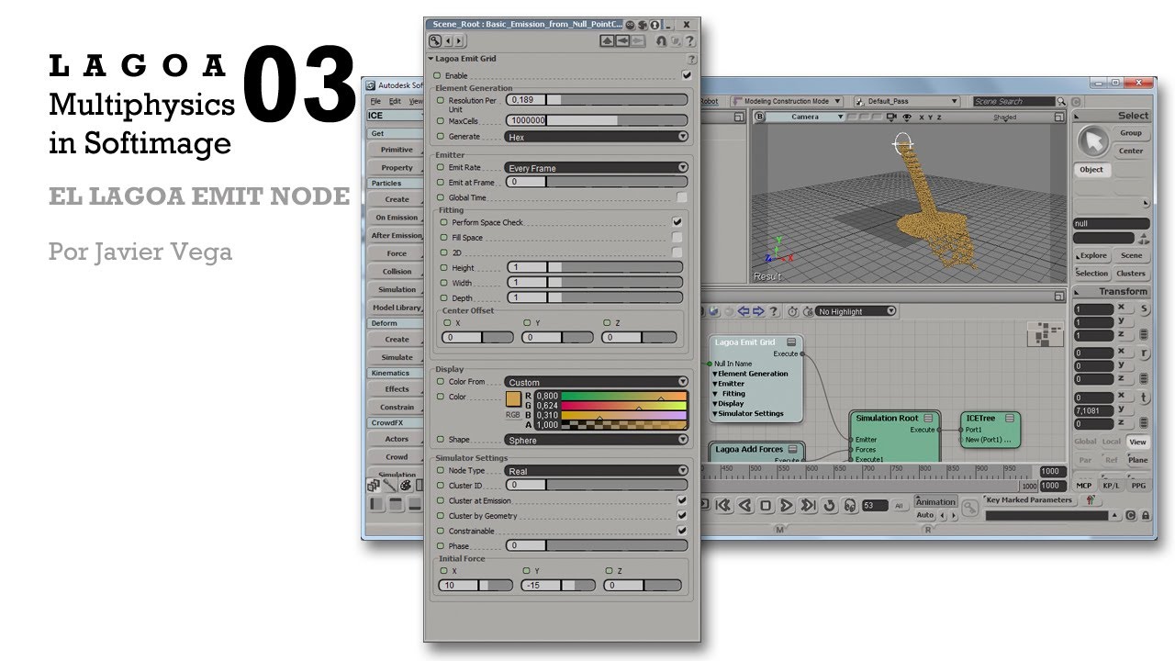This screenshot has width=1175, height=661.
Task: Open the Generate dropdown showing Hex
Action: coord(596,137)
